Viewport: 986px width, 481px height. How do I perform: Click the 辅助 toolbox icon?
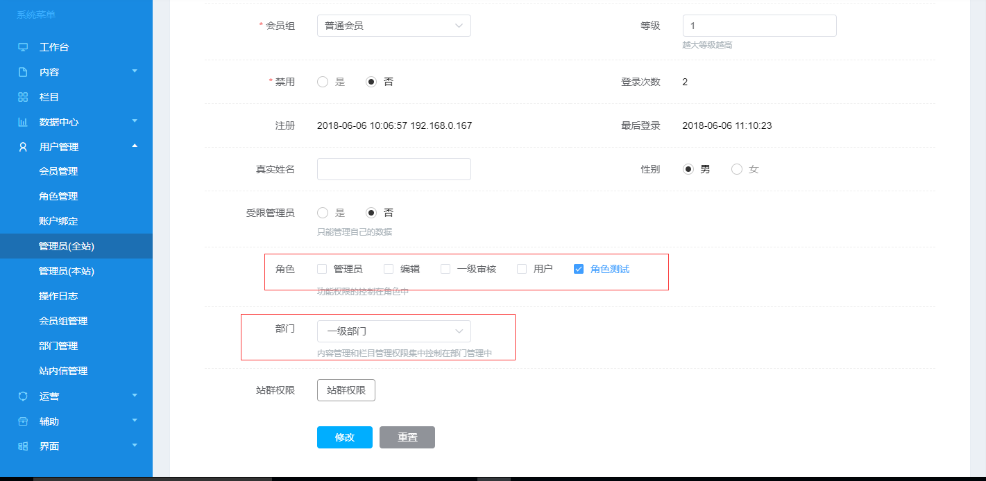tap(23, 421)
